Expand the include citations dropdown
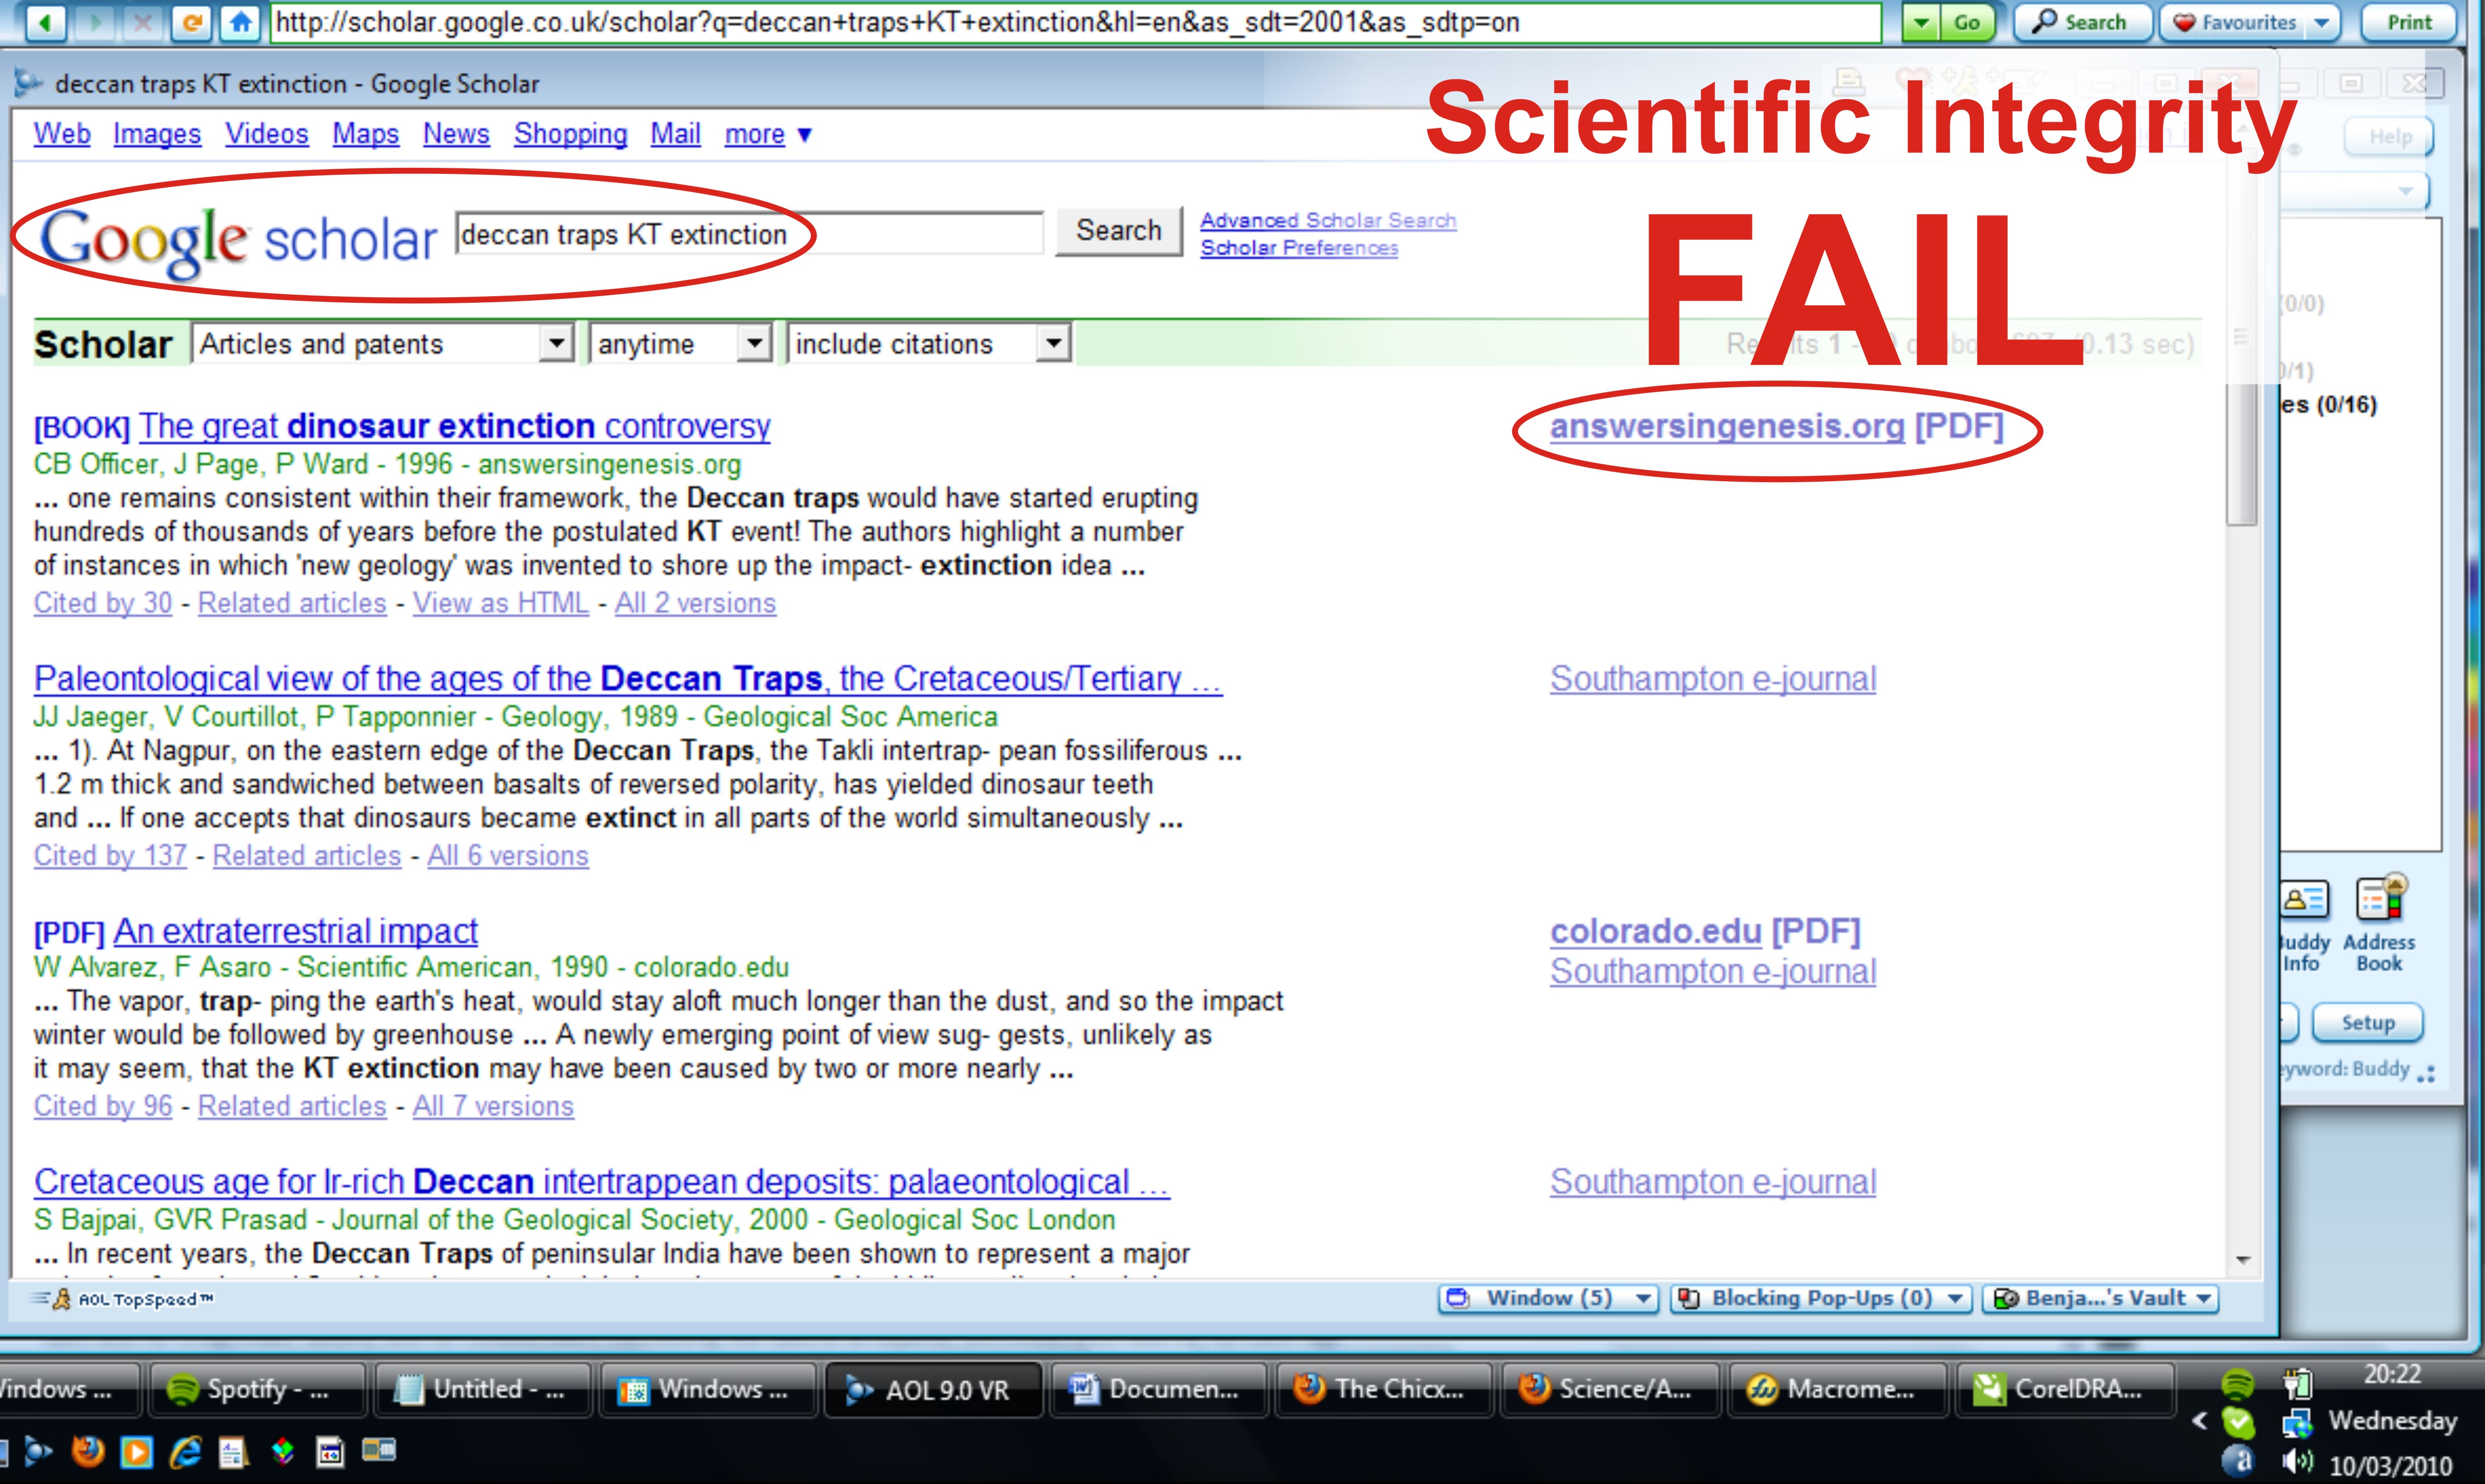Screen dimensions: 2485x1484 1052,344
